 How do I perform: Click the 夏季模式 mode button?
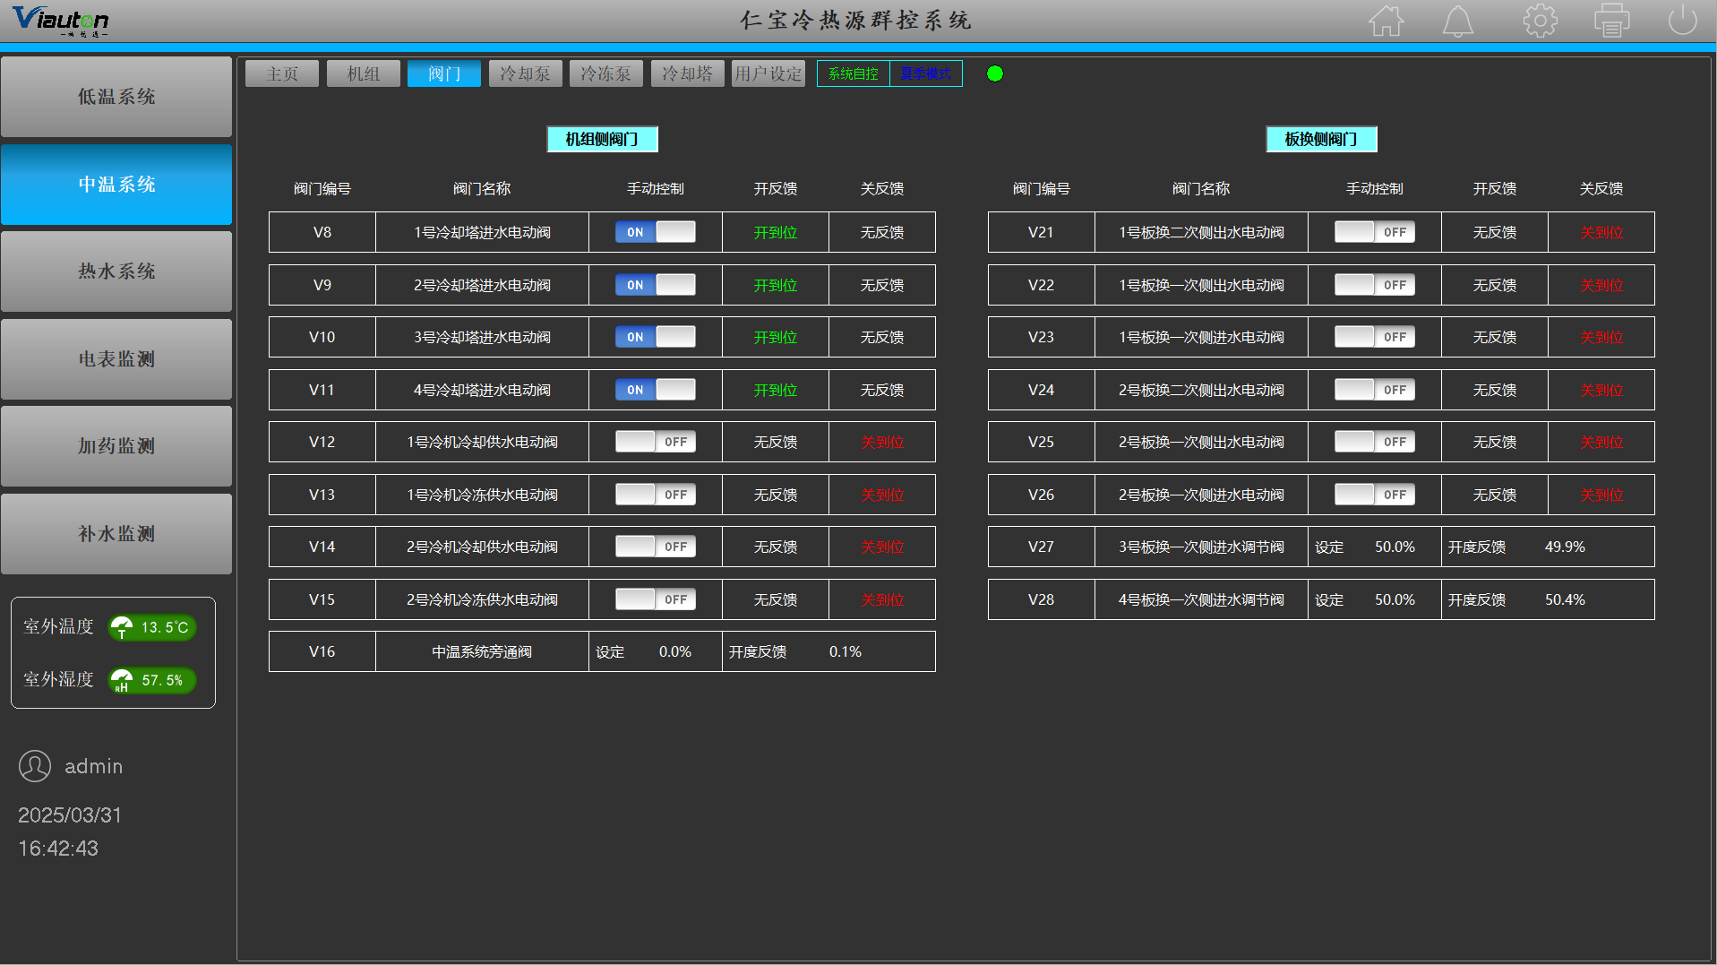point(926,73)
